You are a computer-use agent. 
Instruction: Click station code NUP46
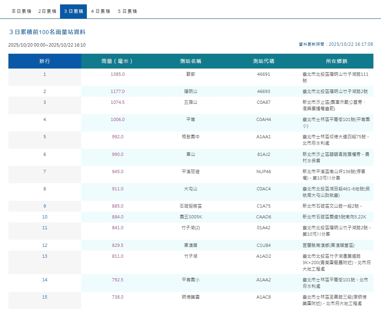(x=264, y=172)
